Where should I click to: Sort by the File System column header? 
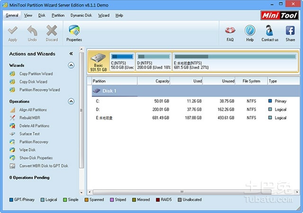click(x=251, y=81)
